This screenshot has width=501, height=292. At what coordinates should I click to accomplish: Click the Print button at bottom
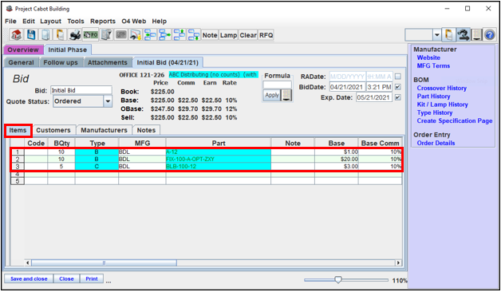pos(92,279)
